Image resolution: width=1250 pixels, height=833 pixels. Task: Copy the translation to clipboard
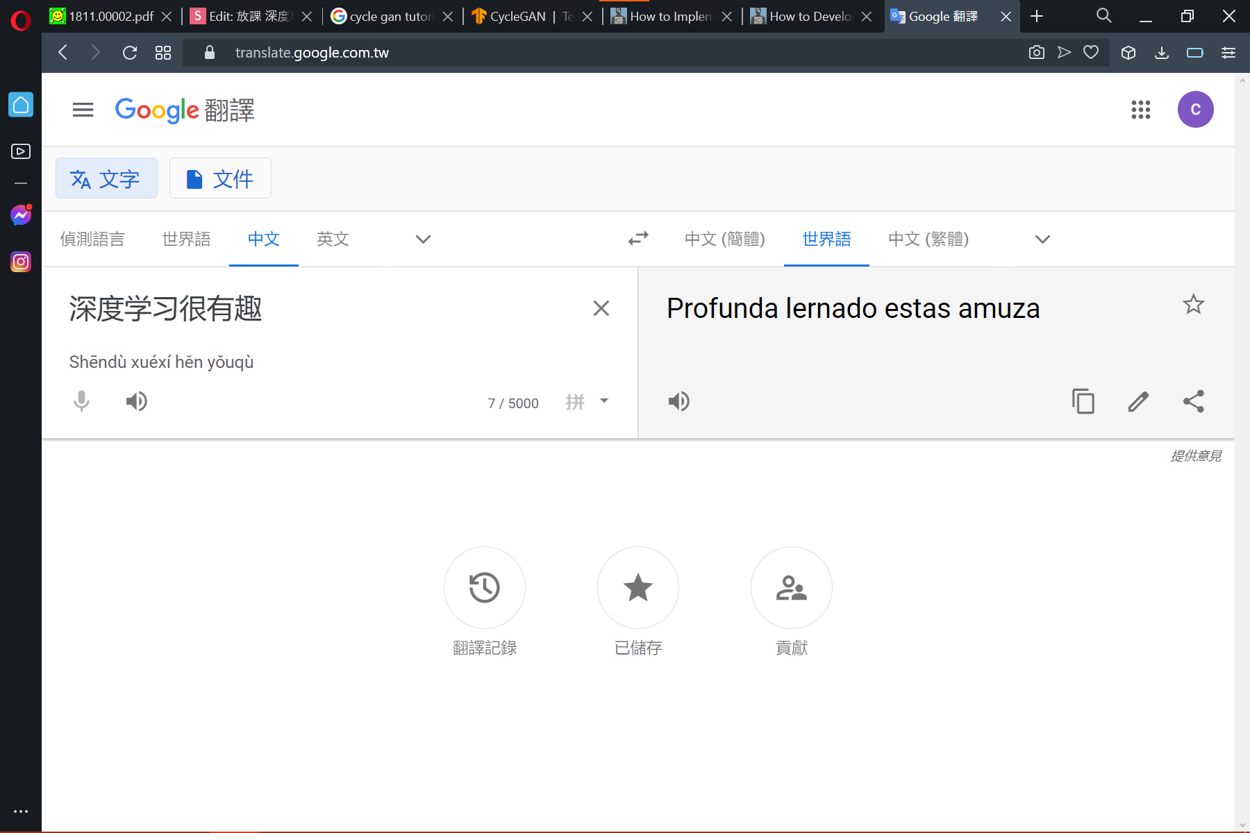coord(1083,401)
